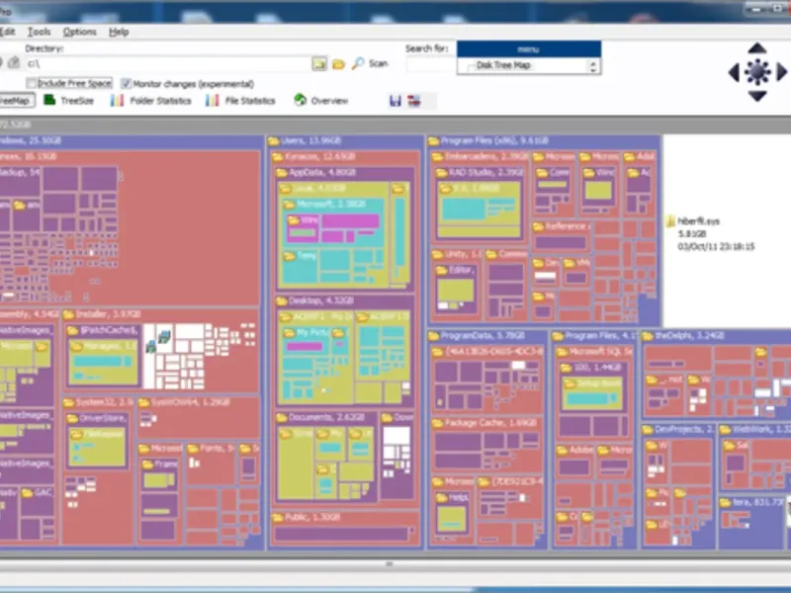
Task: Click the File Statistics bar chart icon
Action: point(213,101)
